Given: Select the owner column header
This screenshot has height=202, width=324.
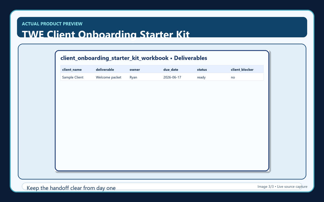Looking at the screenshot, I should click(135, 70).
